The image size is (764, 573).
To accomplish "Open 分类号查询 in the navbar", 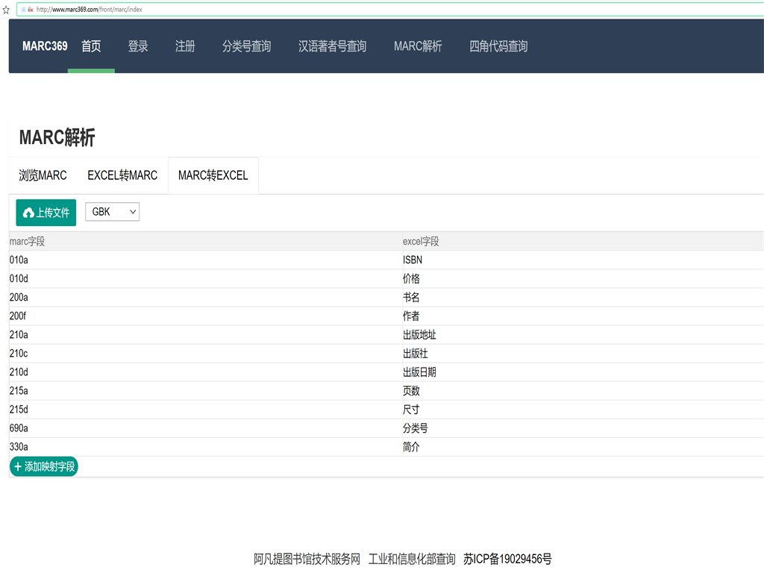I will [246, 46].
